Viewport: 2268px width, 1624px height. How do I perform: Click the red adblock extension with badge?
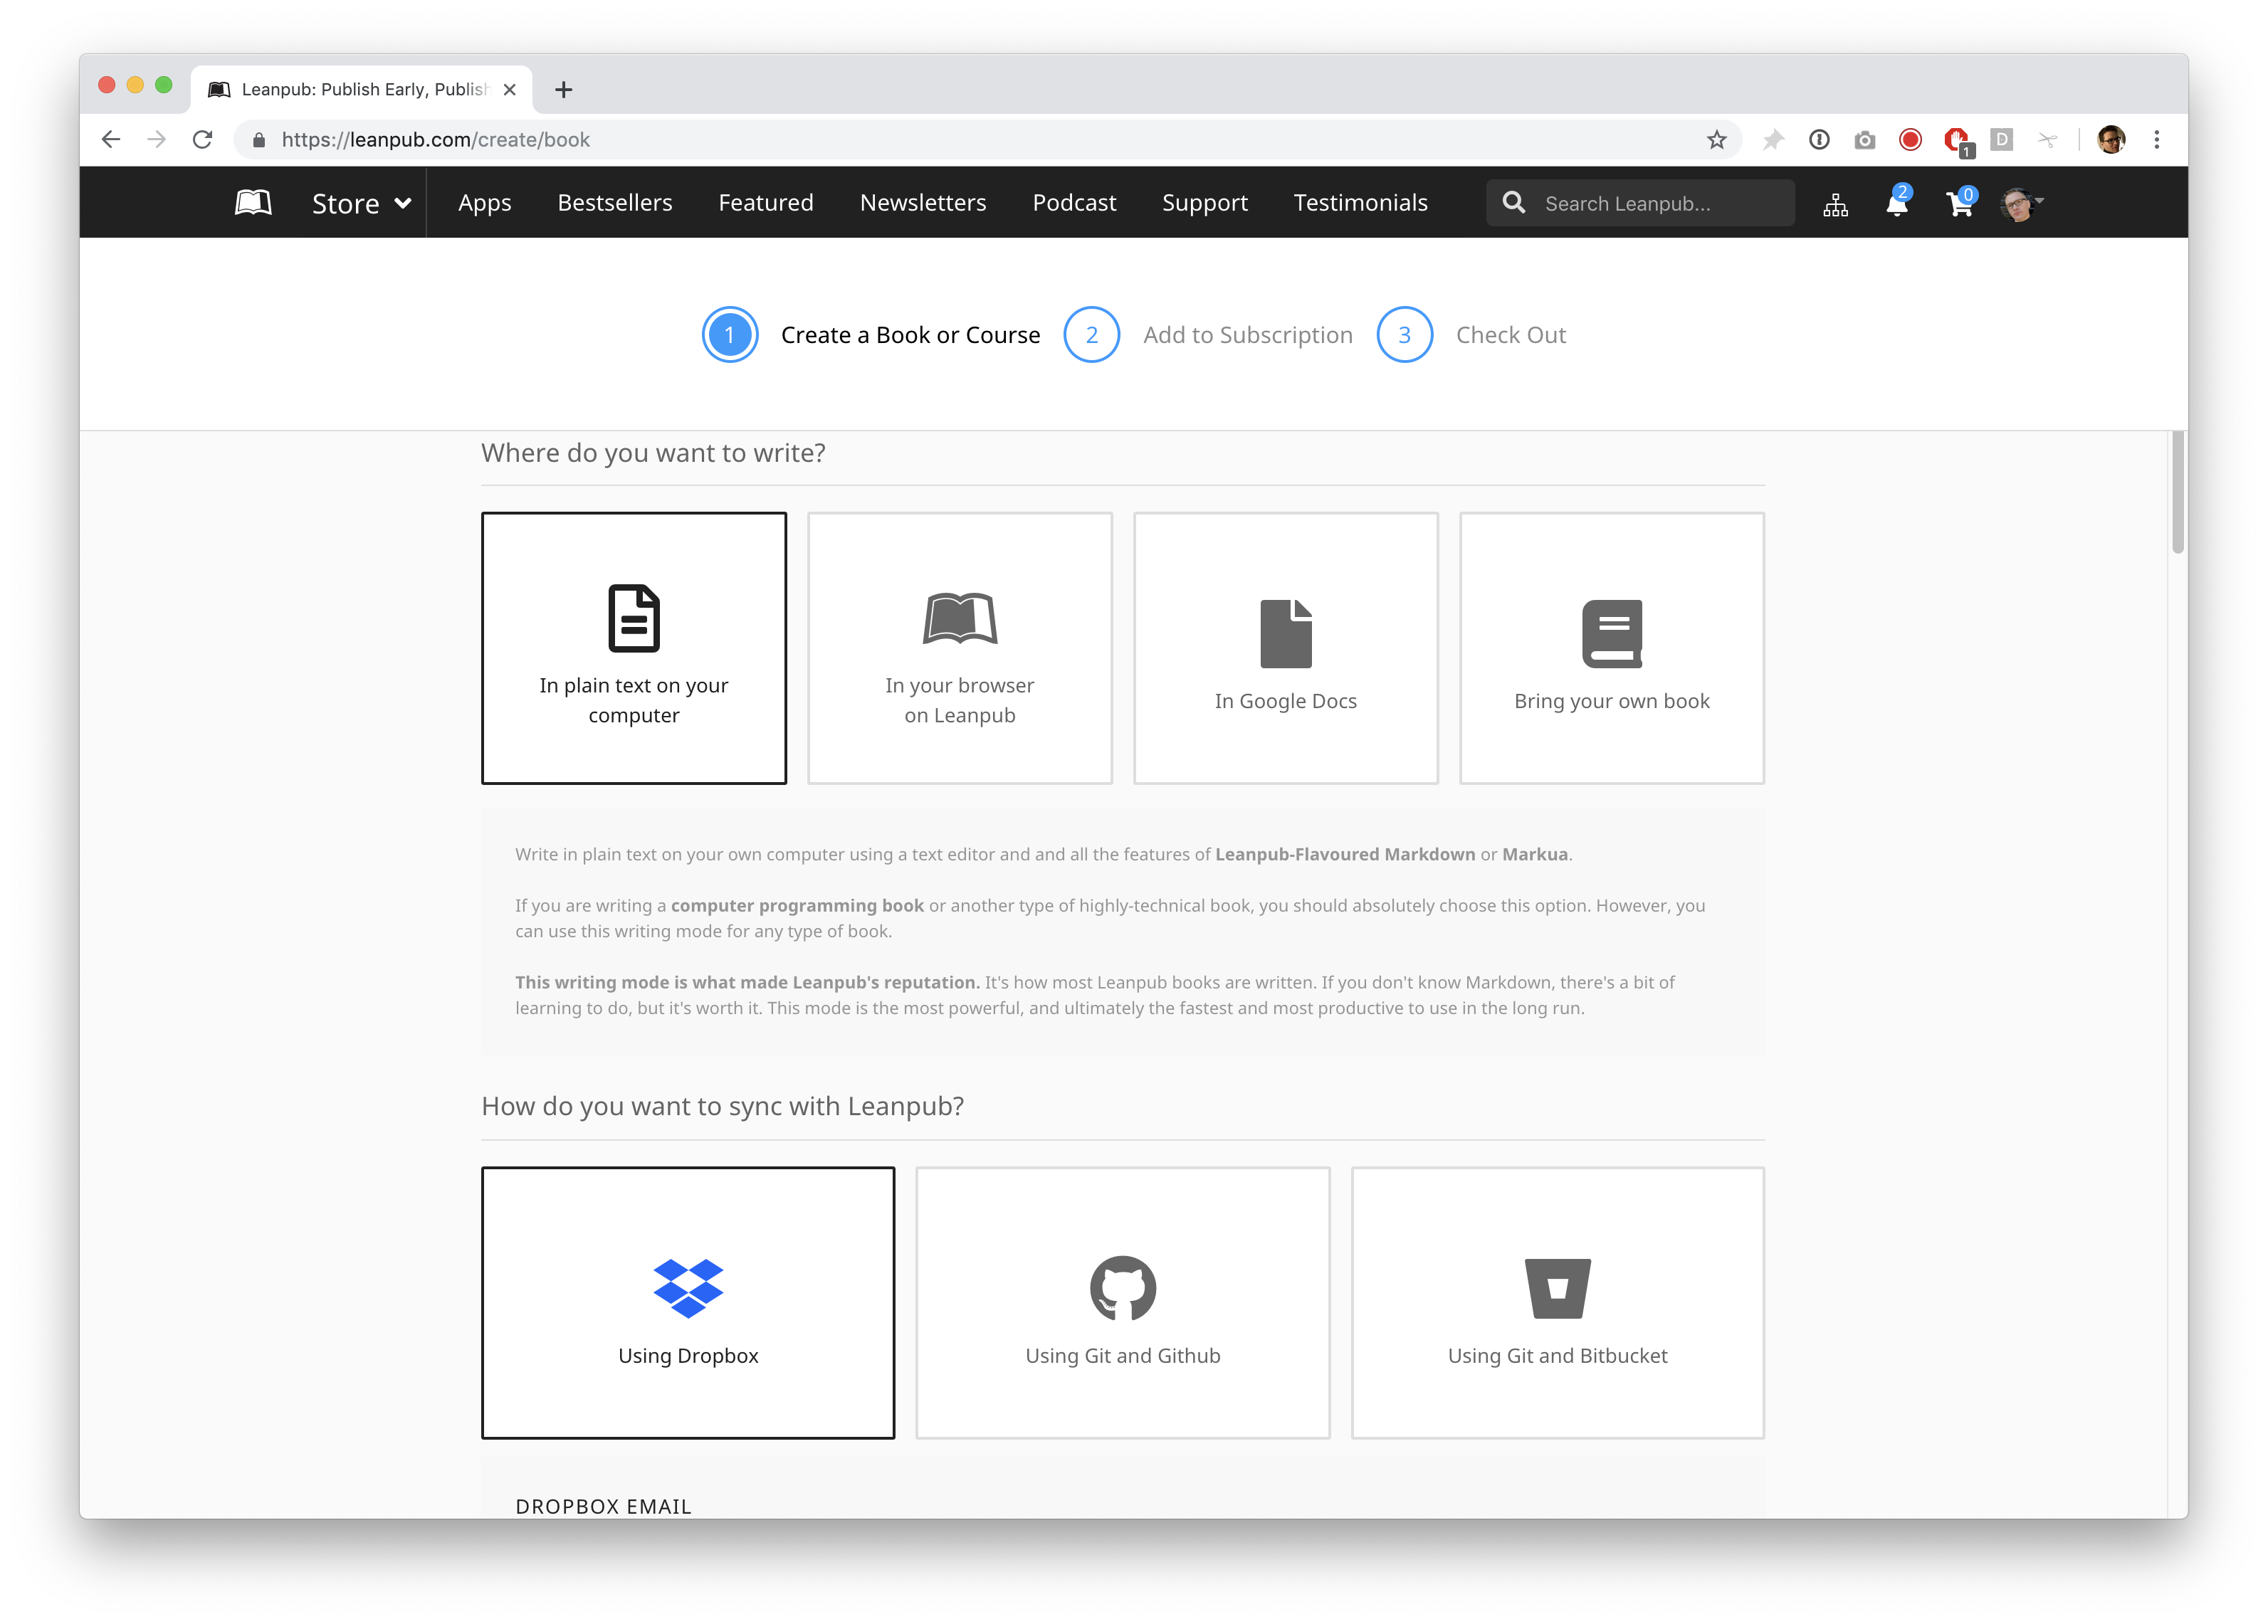(x=1958, y=141)
